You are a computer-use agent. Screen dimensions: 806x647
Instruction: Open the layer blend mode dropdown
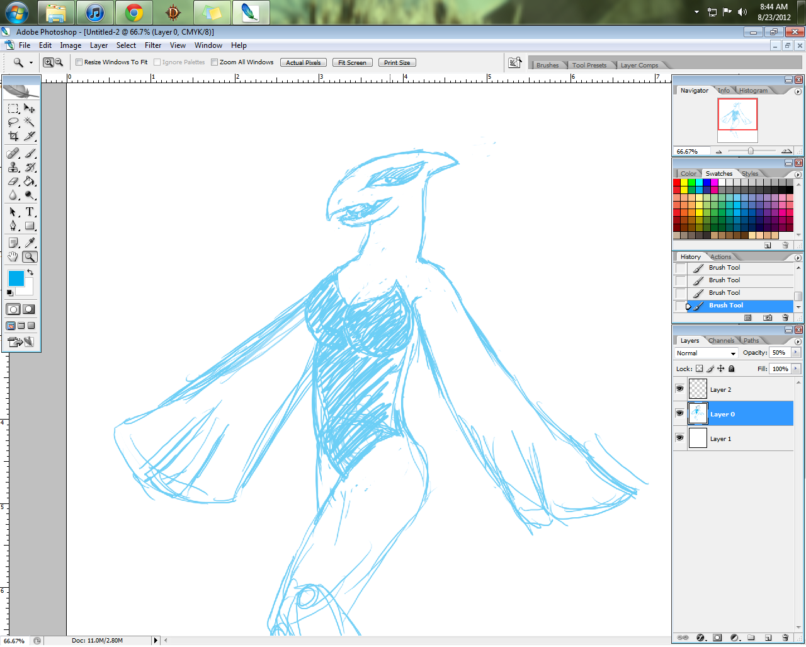[x=706, y=353]
